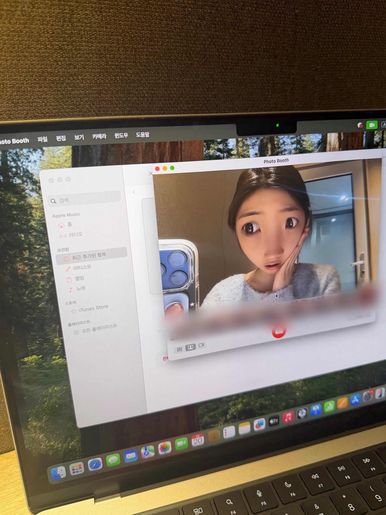Open 라디오 in Music sidebar
Image resolution: width=386 pixels, height=515 pixels.
pos(71,235)
